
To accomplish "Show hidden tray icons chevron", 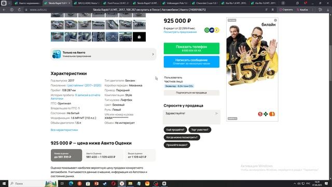I will (x=295, y=183).
